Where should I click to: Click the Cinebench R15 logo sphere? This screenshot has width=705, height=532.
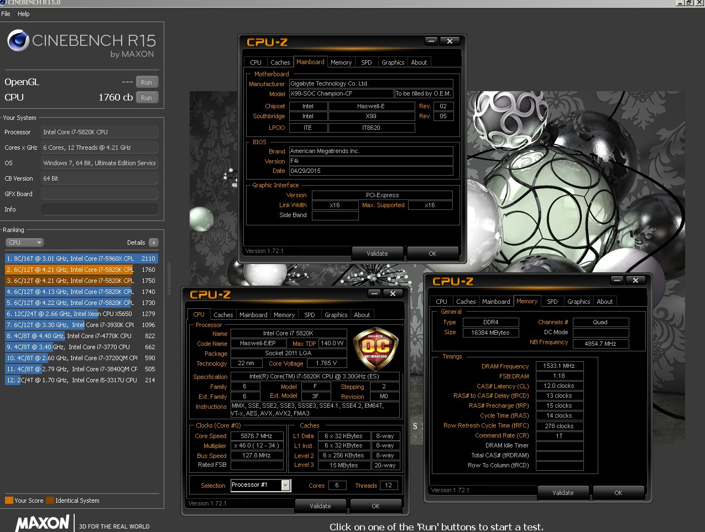[x=18, y=40]
